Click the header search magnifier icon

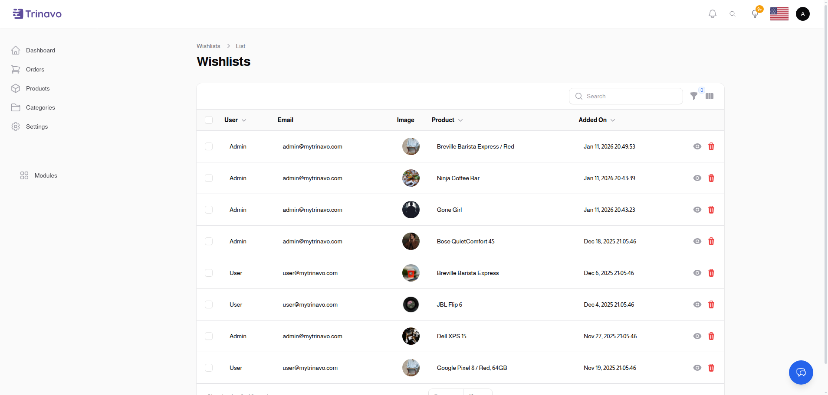(733, 14)
